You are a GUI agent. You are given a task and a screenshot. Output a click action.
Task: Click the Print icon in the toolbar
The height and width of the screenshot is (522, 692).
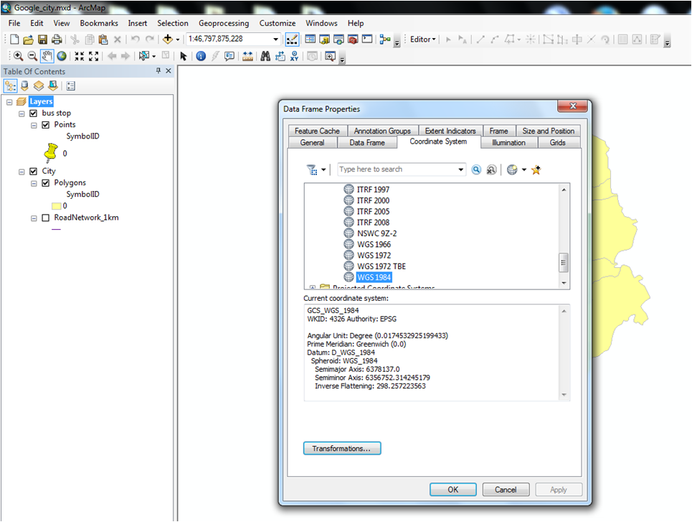57,39
